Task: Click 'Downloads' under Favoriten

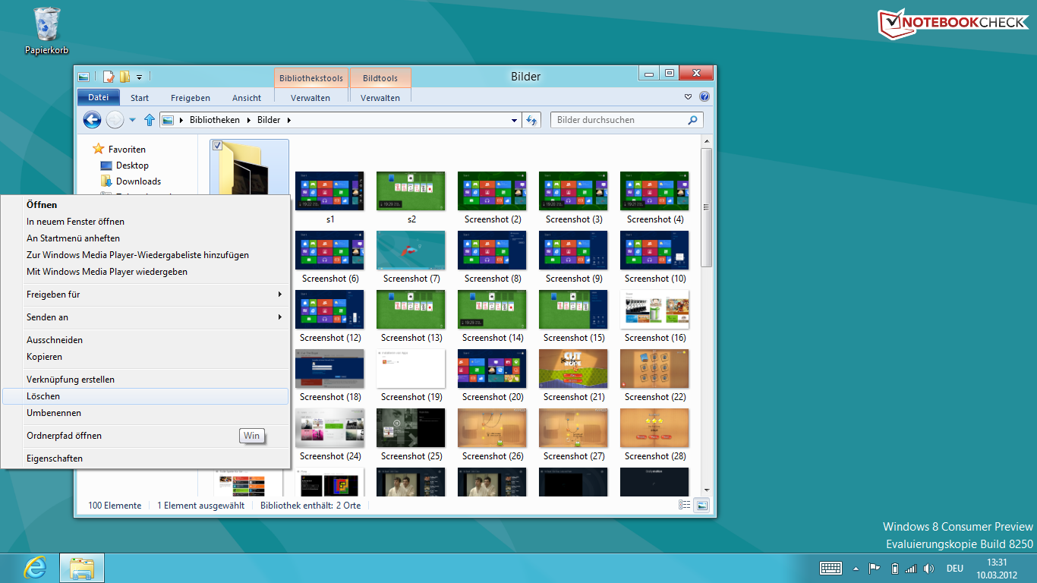Action: (x=138, y=181)
